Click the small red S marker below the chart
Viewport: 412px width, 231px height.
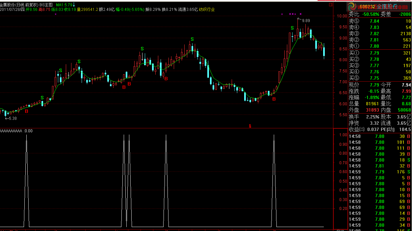[250, 126]
